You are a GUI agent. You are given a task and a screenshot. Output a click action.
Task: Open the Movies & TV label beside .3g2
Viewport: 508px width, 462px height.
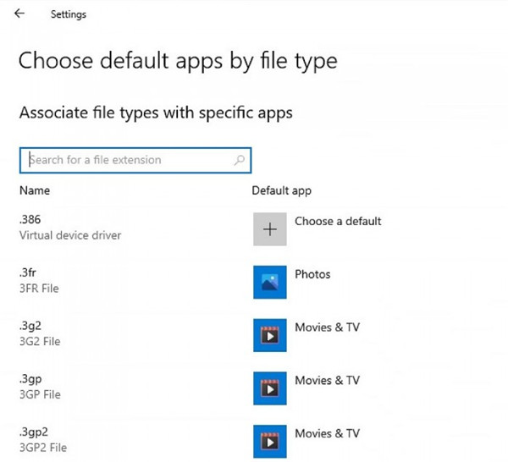(x=327, y=327)
